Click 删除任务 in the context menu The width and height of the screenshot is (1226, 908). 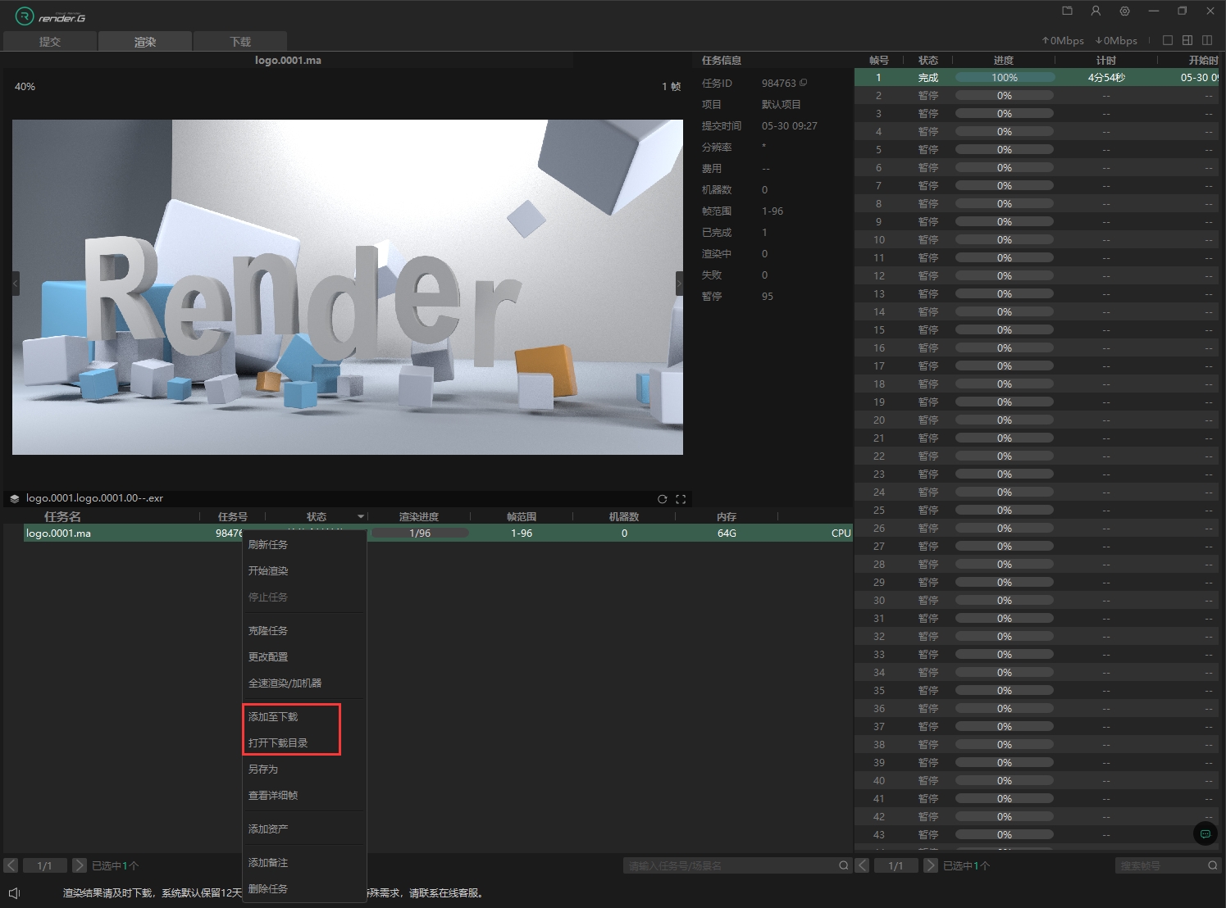pos(268,889)
